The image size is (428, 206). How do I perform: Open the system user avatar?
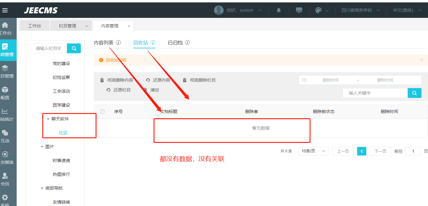pos(219,10)
